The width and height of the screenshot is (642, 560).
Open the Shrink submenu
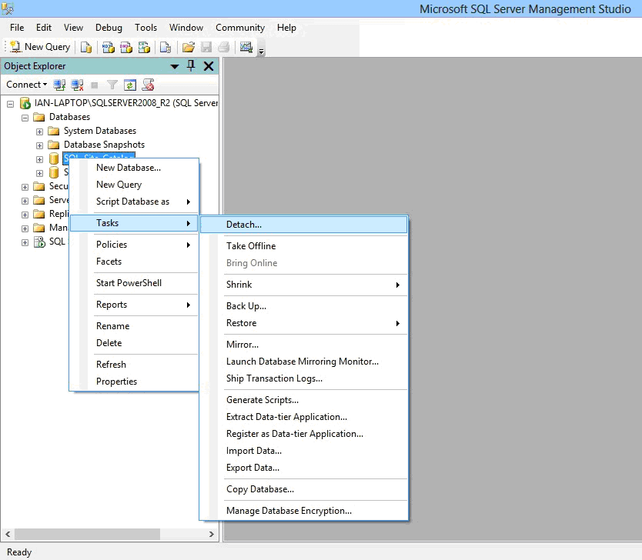click(239, 285)
